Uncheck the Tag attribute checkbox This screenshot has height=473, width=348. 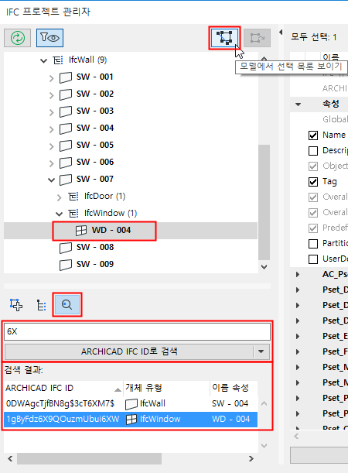point(313,182)
